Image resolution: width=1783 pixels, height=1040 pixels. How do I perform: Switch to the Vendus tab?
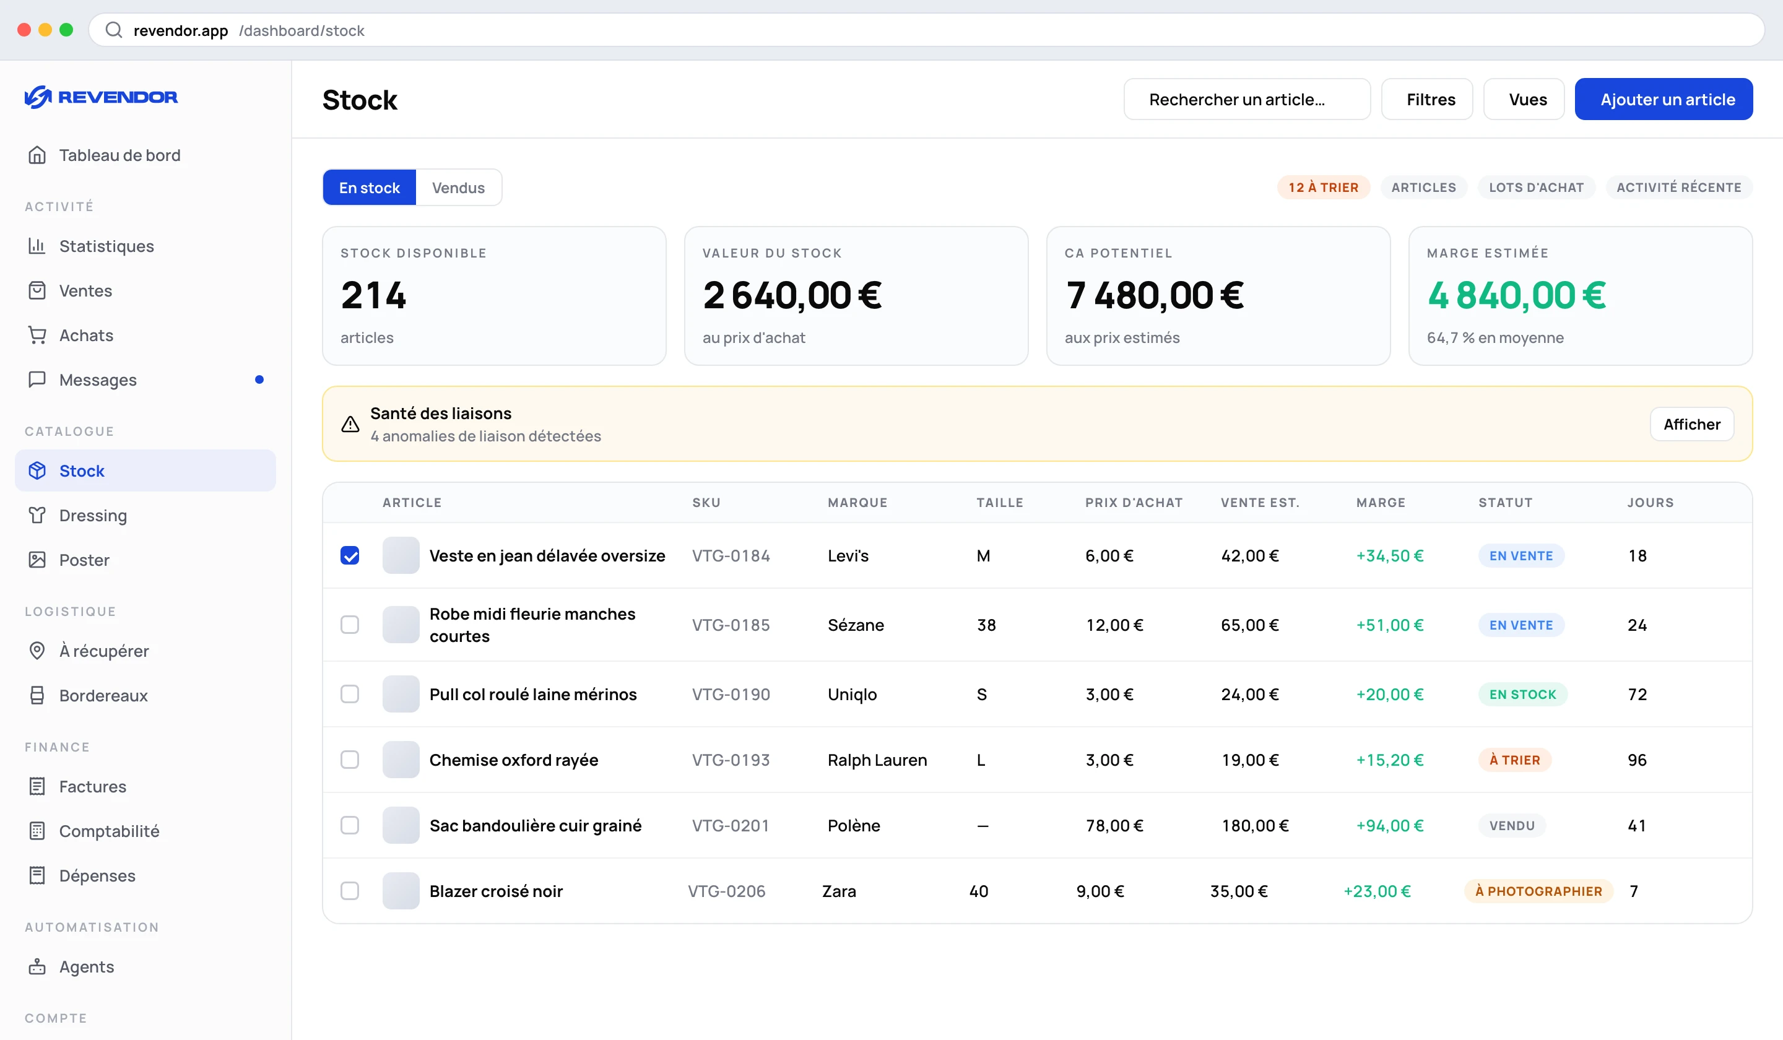pos(459,188)
